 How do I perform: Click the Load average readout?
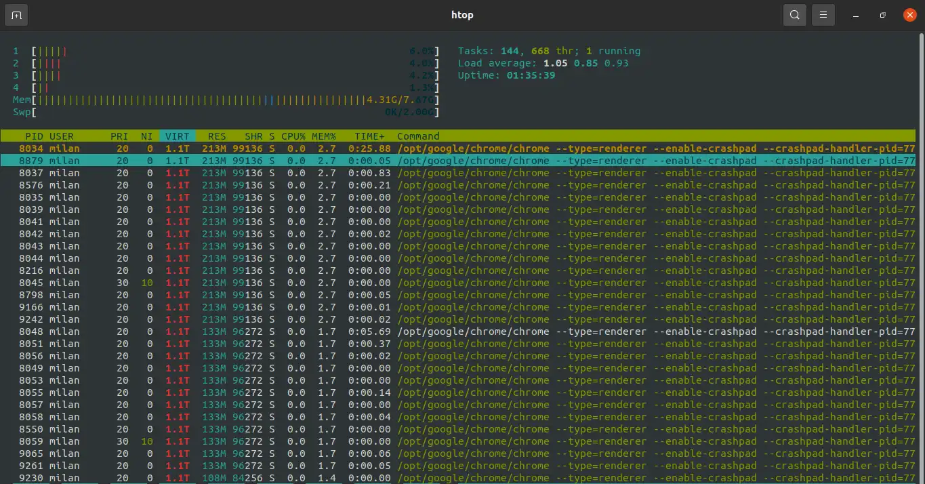543,63
